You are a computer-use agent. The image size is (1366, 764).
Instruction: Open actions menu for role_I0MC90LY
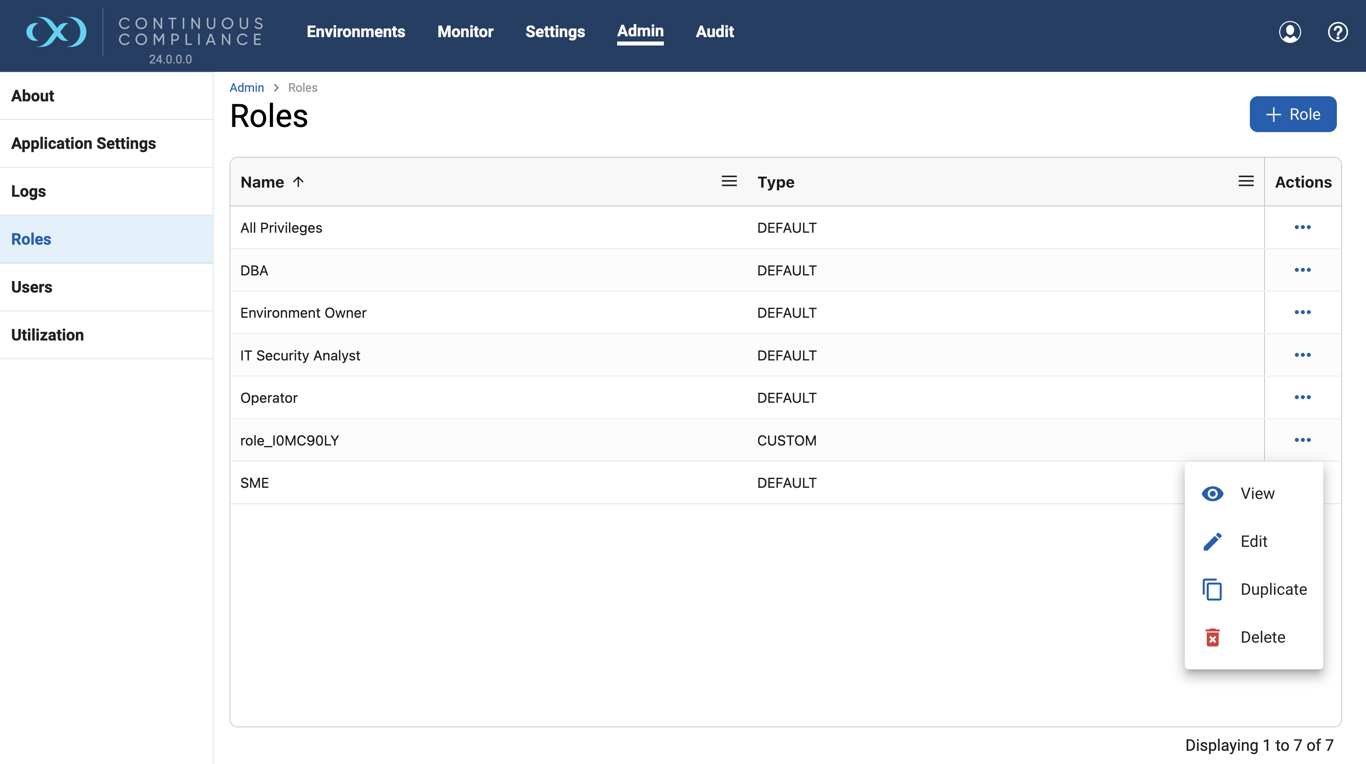tap(1303, 439)
